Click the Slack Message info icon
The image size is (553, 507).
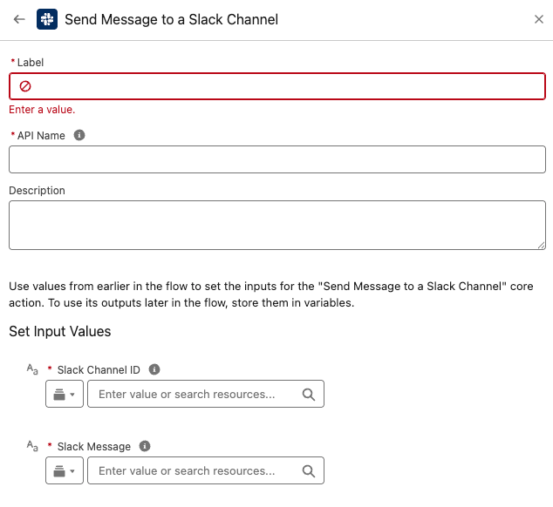tap(145, 446)
